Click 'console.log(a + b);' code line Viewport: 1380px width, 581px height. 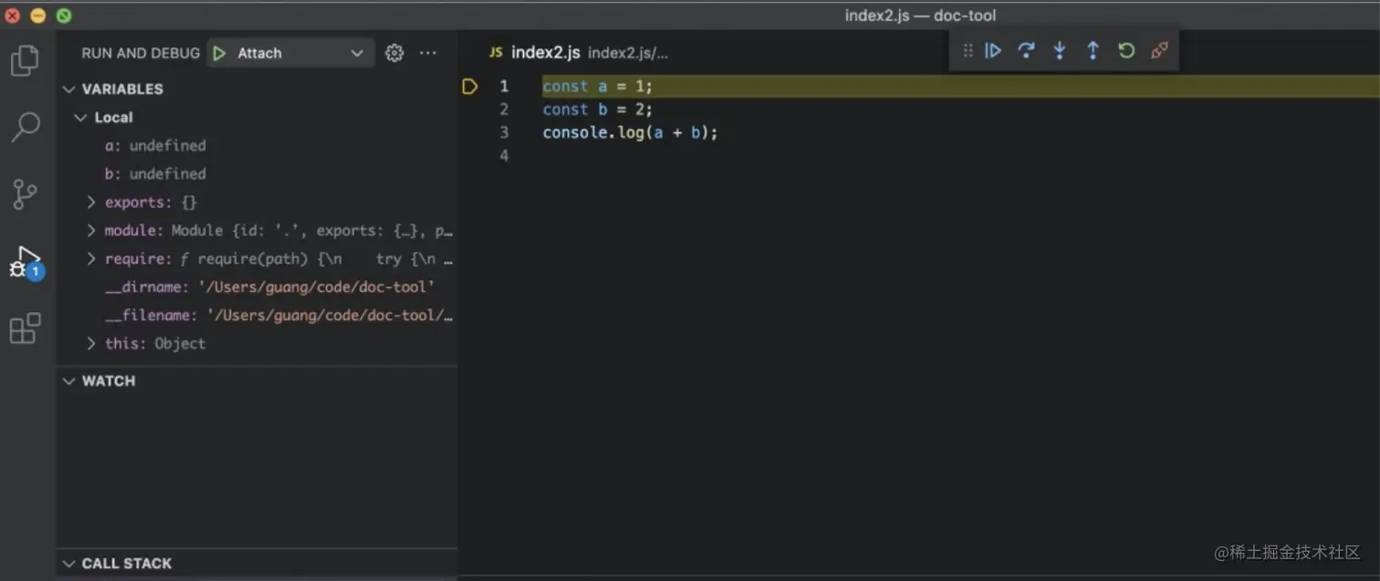pyautogui.click(x=631, y=133)
